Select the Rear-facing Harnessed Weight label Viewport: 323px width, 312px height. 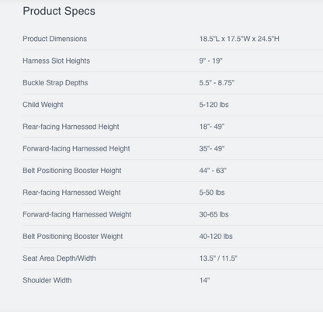click(x=71, y=192)
